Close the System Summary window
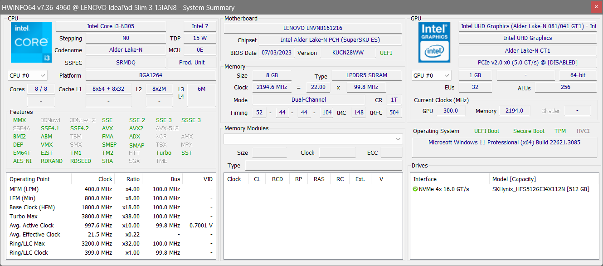This screenshot has width=603, height=266. point(596,7)
